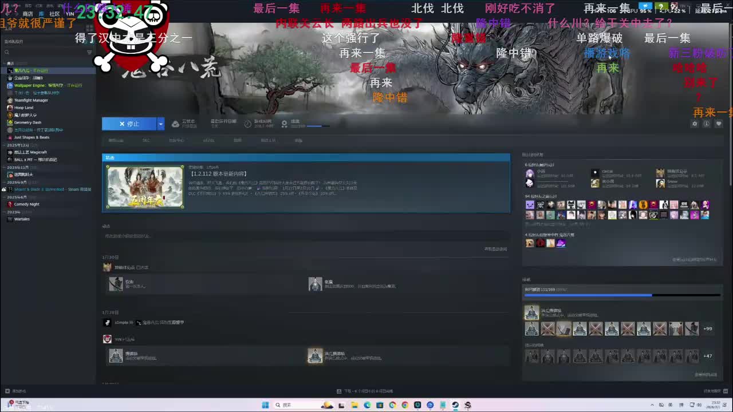The width and height of the screenshot is (733, 412).
Task: Show hidden system tray icons
Action: (x=653, y=405)
